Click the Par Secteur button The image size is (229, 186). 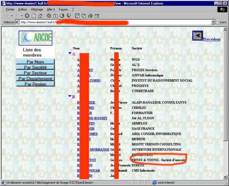(x=35, y=73)
